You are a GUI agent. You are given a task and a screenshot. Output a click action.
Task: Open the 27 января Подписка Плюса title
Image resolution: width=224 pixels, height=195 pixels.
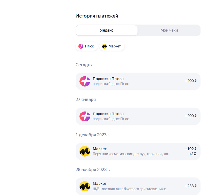(108, 114)
